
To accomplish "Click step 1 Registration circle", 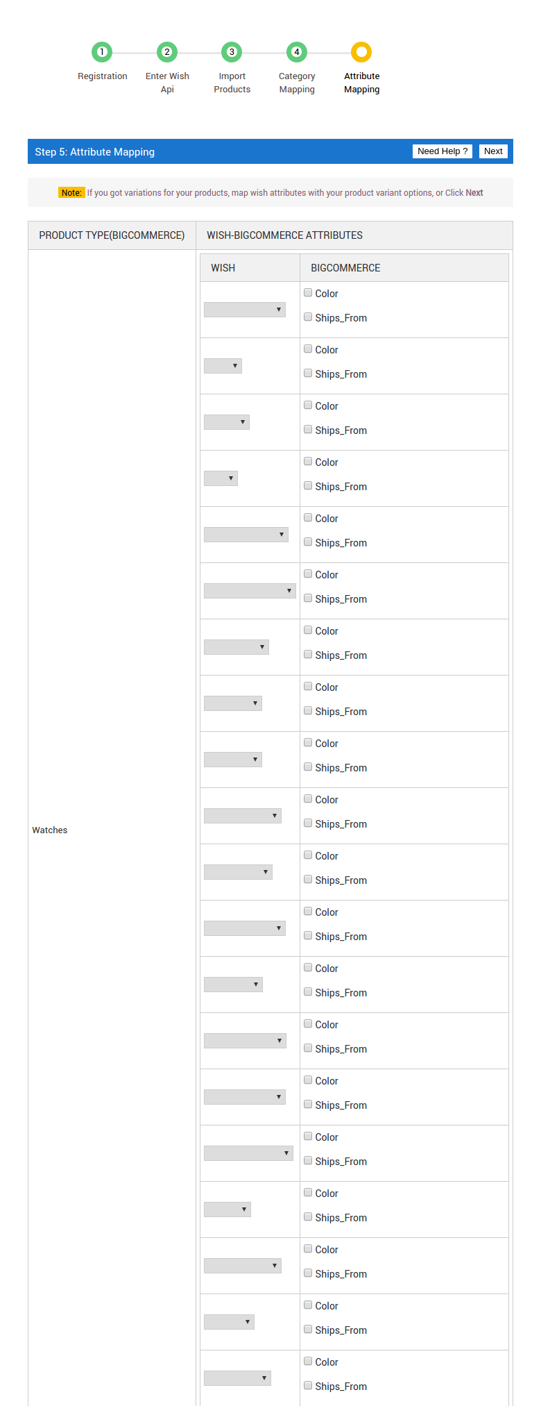I will (102, 52).
